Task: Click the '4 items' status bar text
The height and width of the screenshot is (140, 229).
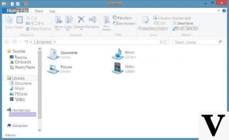Action: click(x=10, y=135)
